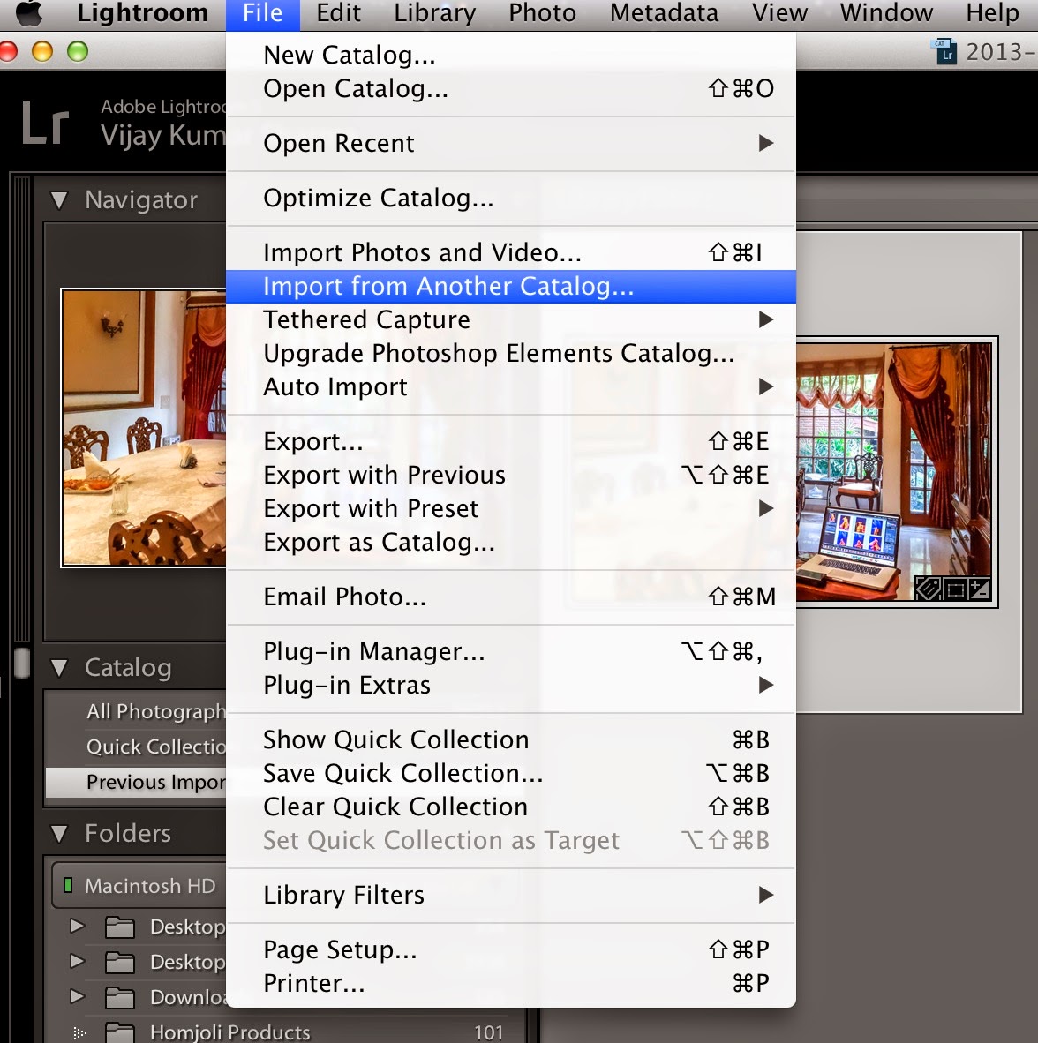This screenshot has width=1038, height=1043.
Task: Click the keyword tag badge on thumbnail
Action: coord(929,589)
